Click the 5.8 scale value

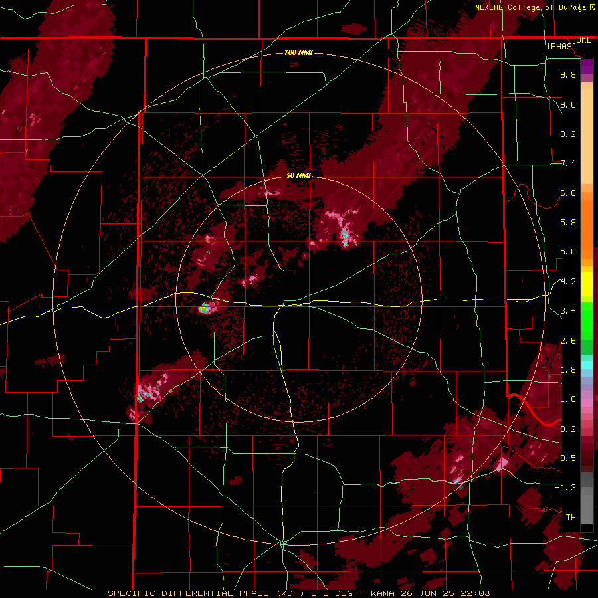[x=568, y=223]
